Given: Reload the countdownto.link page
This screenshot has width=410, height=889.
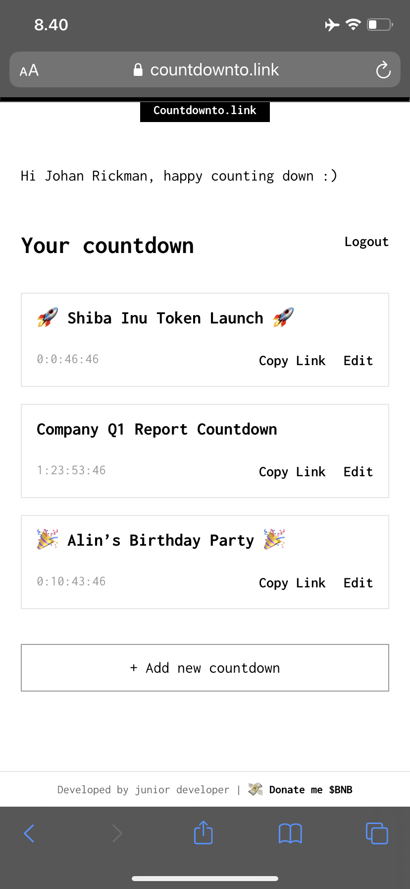Looking at the screenshot, I should click(383, 69).
